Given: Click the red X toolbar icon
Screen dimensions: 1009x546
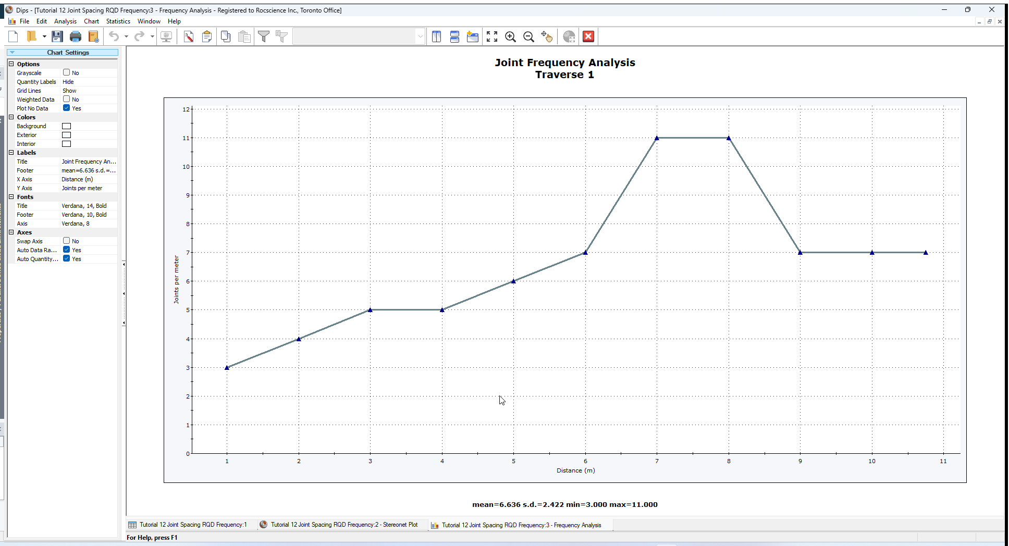Looking at the screenshot, I should tap(588, 36).
